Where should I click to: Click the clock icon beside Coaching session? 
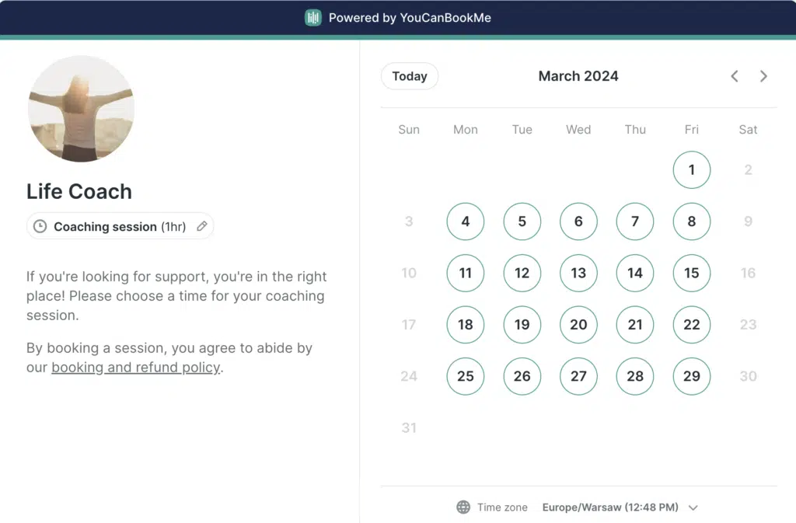40,226
